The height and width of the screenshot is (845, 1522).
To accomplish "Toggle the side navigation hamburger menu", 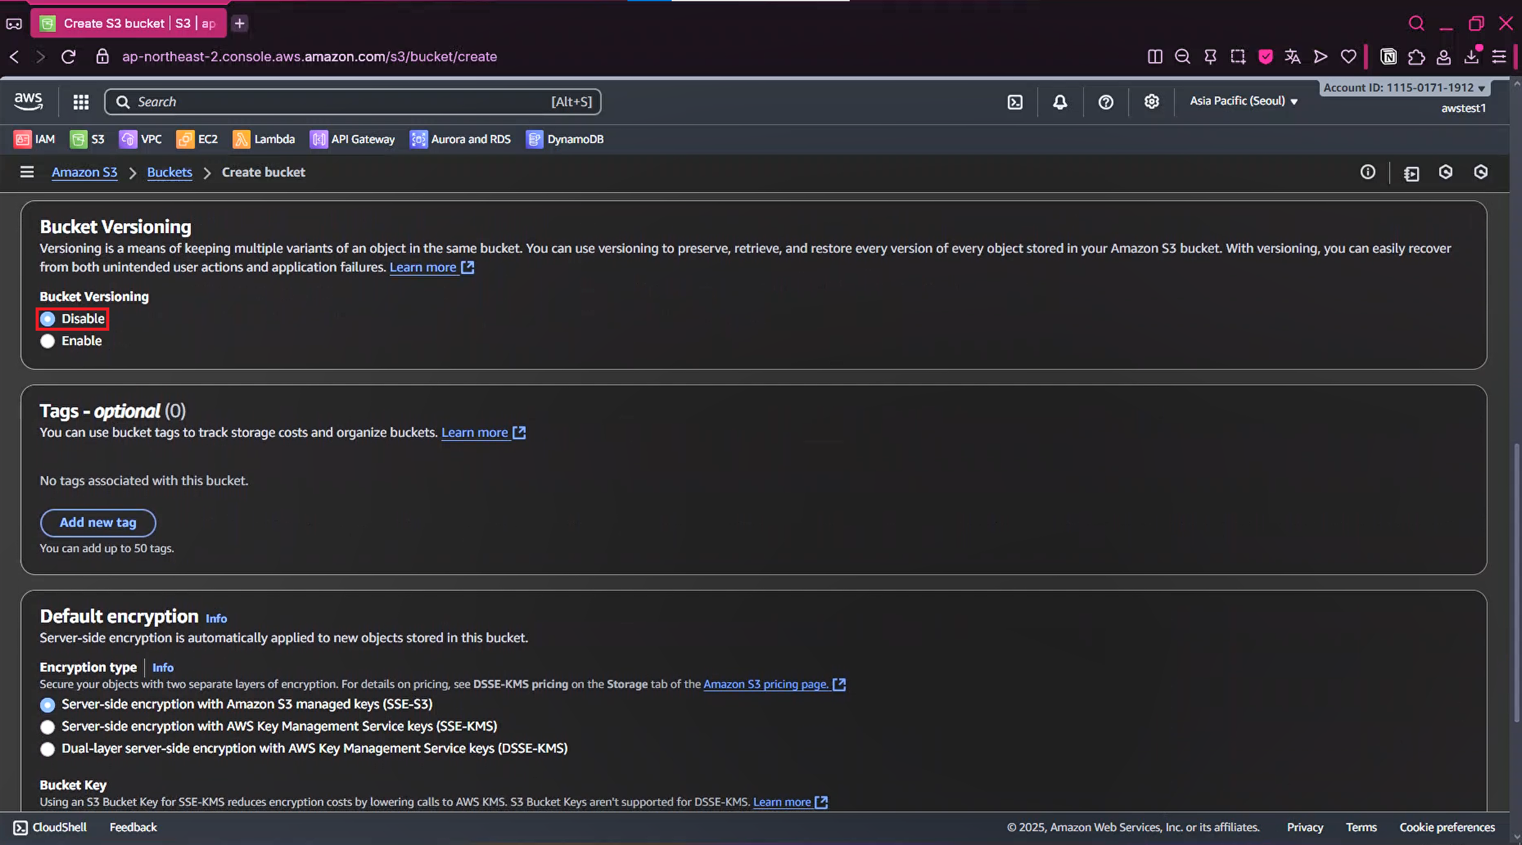I will (26, 172).
